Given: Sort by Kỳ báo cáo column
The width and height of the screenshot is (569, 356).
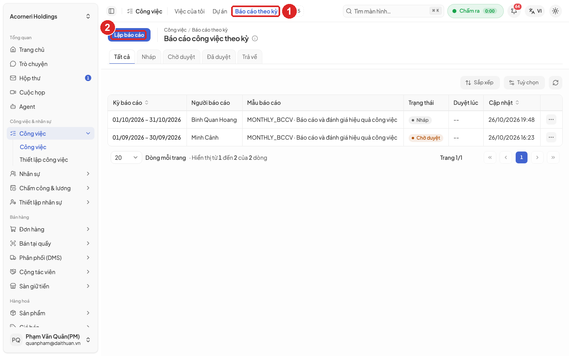Looking at the screenshot, I should coord(130,103).
